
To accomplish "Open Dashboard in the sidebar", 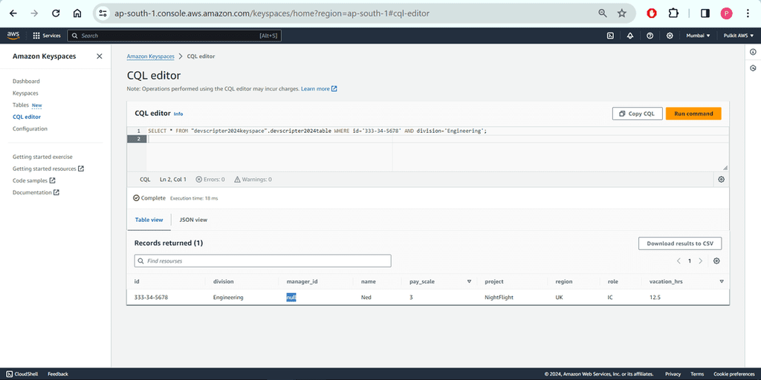I will click(x=26, y=82).
